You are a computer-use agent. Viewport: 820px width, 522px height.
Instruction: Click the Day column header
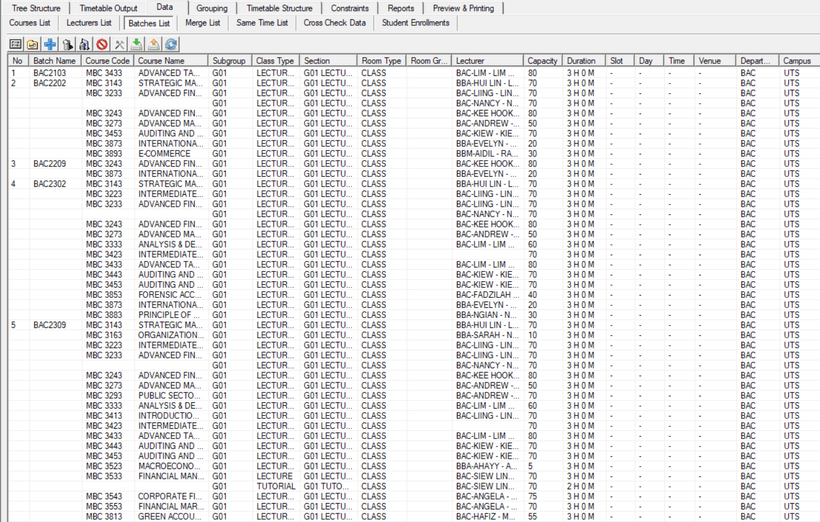pos(649,60)
